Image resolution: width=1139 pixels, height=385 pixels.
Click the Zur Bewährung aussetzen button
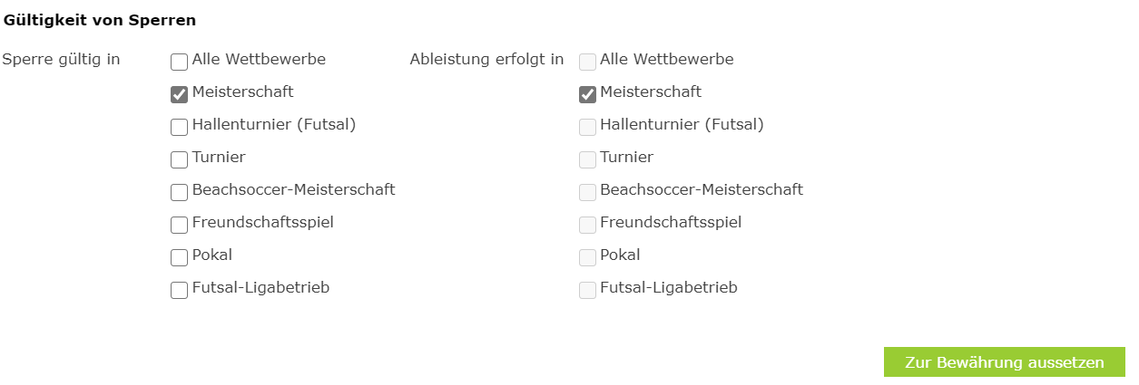click(1005, 362)
